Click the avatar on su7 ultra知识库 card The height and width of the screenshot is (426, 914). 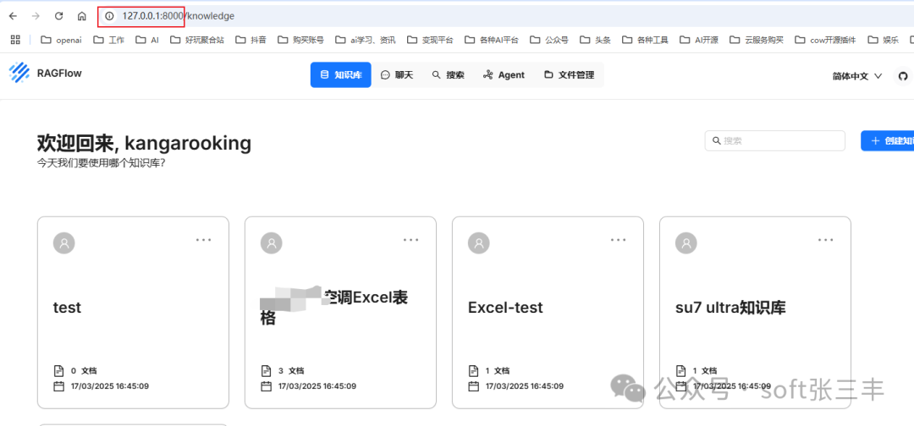click(686, 243)
